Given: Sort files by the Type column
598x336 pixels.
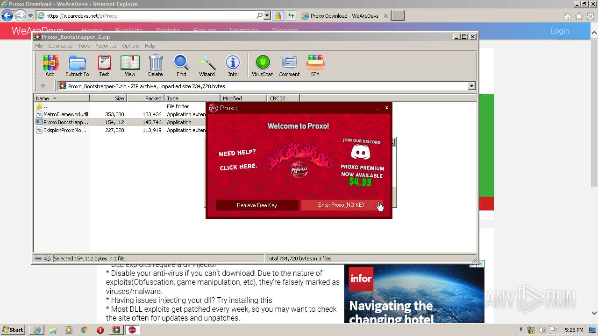Looking at the screenshot, I should [x=192, y=98].
